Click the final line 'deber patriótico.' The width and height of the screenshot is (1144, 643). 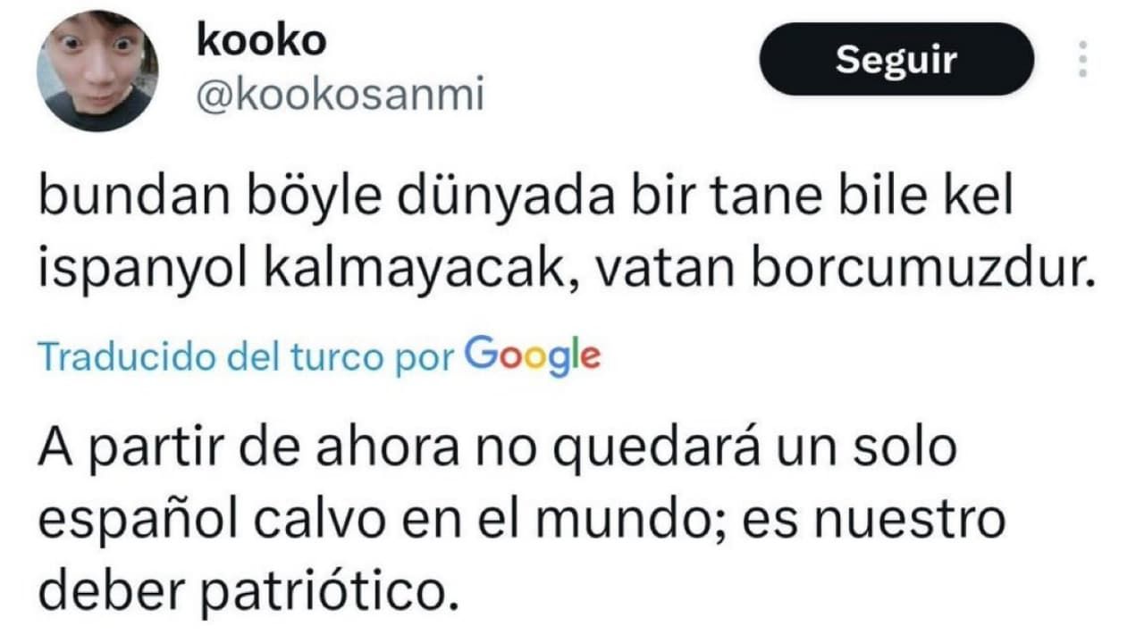click(248, 589)
